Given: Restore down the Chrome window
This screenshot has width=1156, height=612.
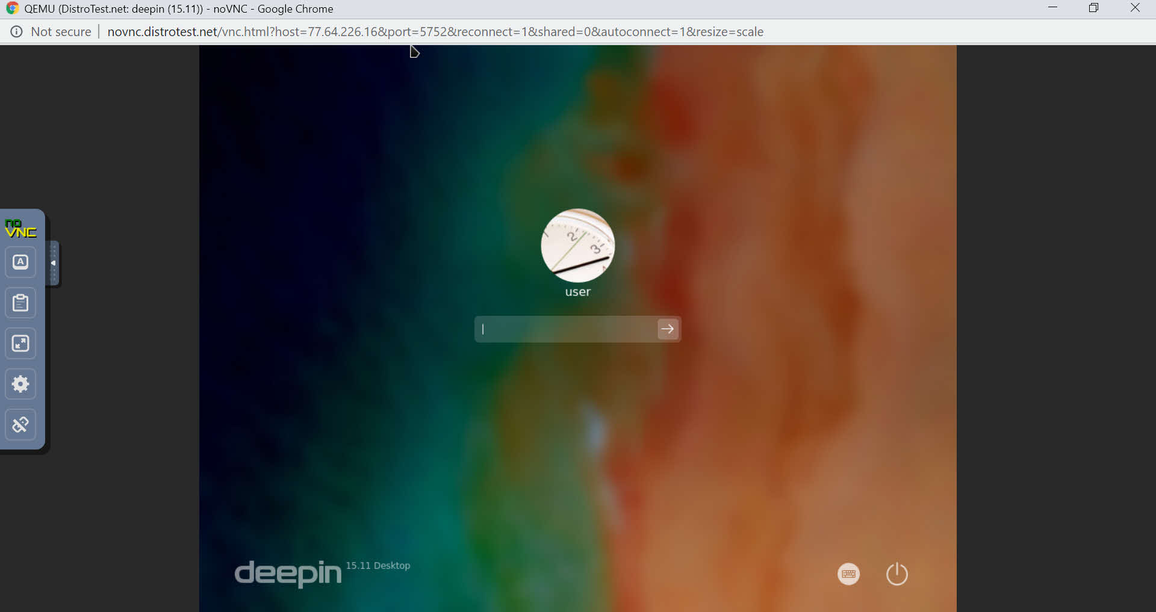Looking at the screenshot, I should point(1093,8).
